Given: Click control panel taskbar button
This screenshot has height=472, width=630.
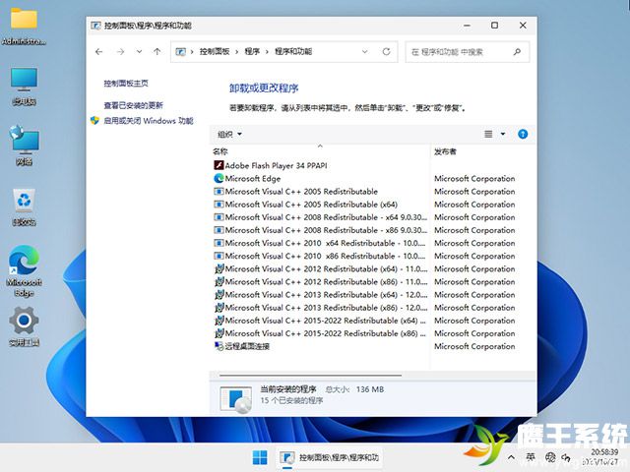Looking at the screenshot, I should tap(329, 457).
